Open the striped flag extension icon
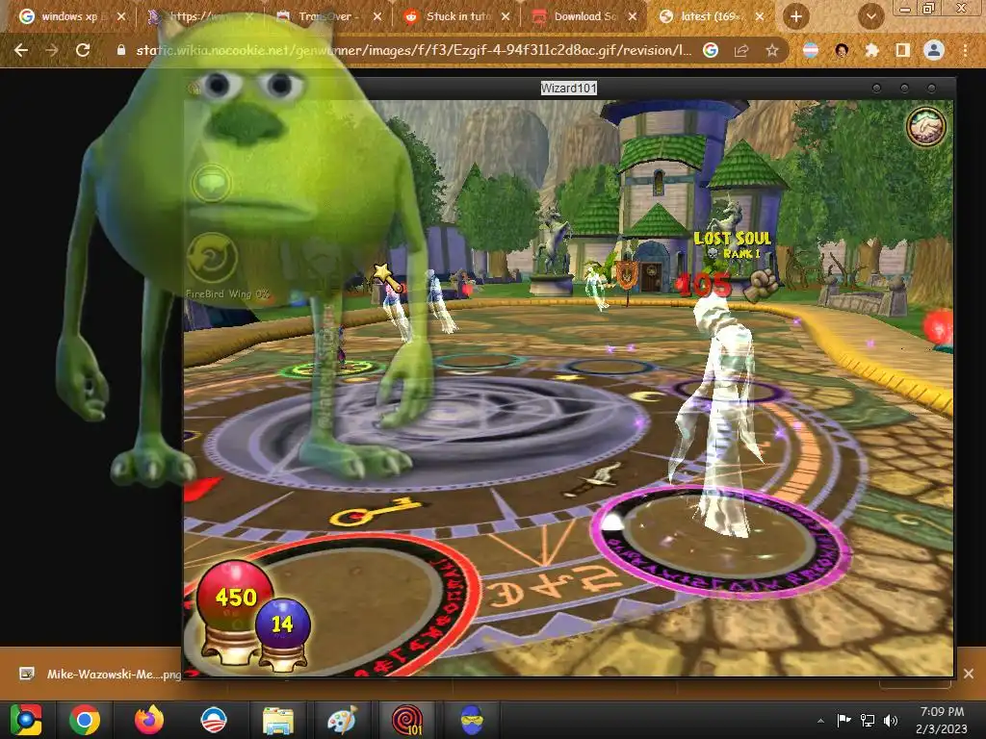 coord(811,50)
